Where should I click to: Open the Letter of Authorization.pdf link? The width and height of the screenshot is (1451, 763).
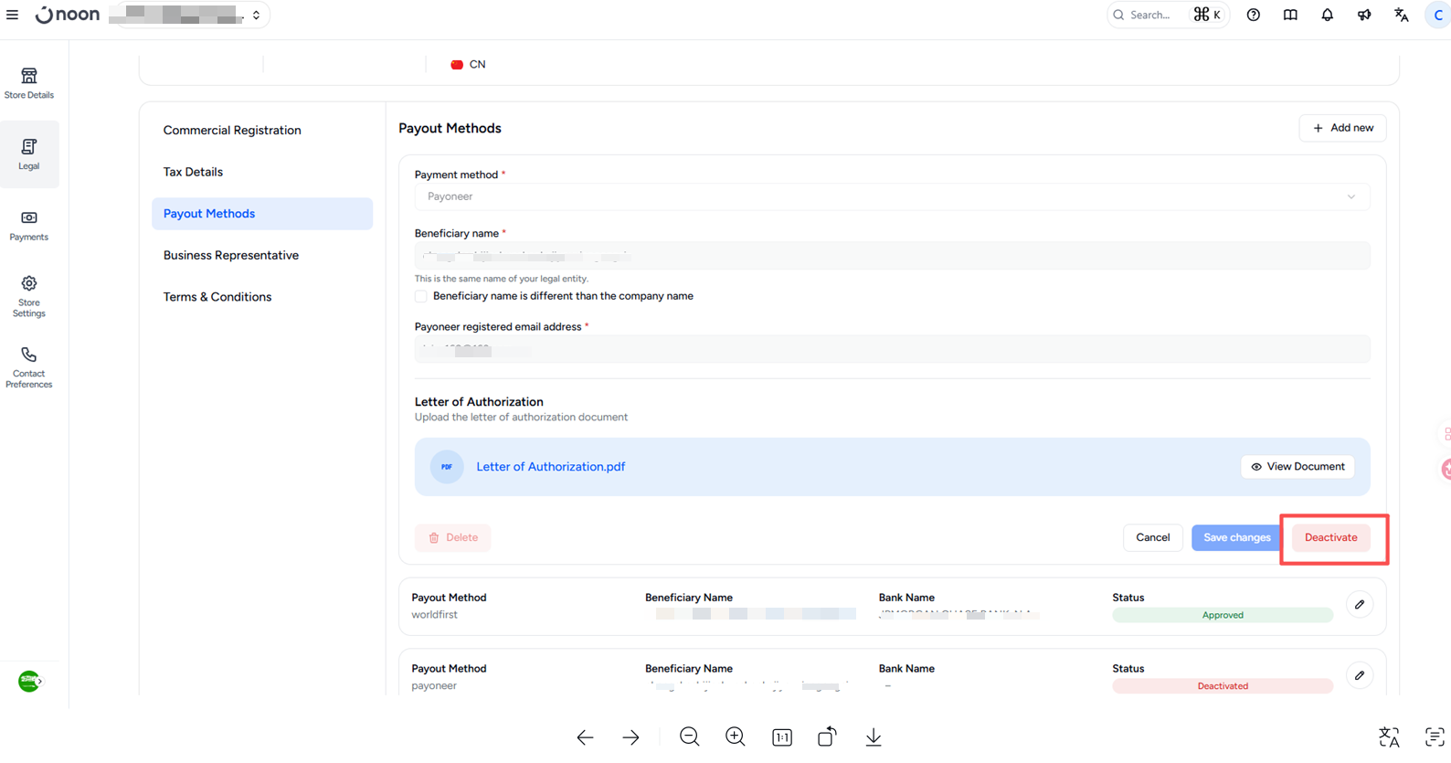pos(550,467)
